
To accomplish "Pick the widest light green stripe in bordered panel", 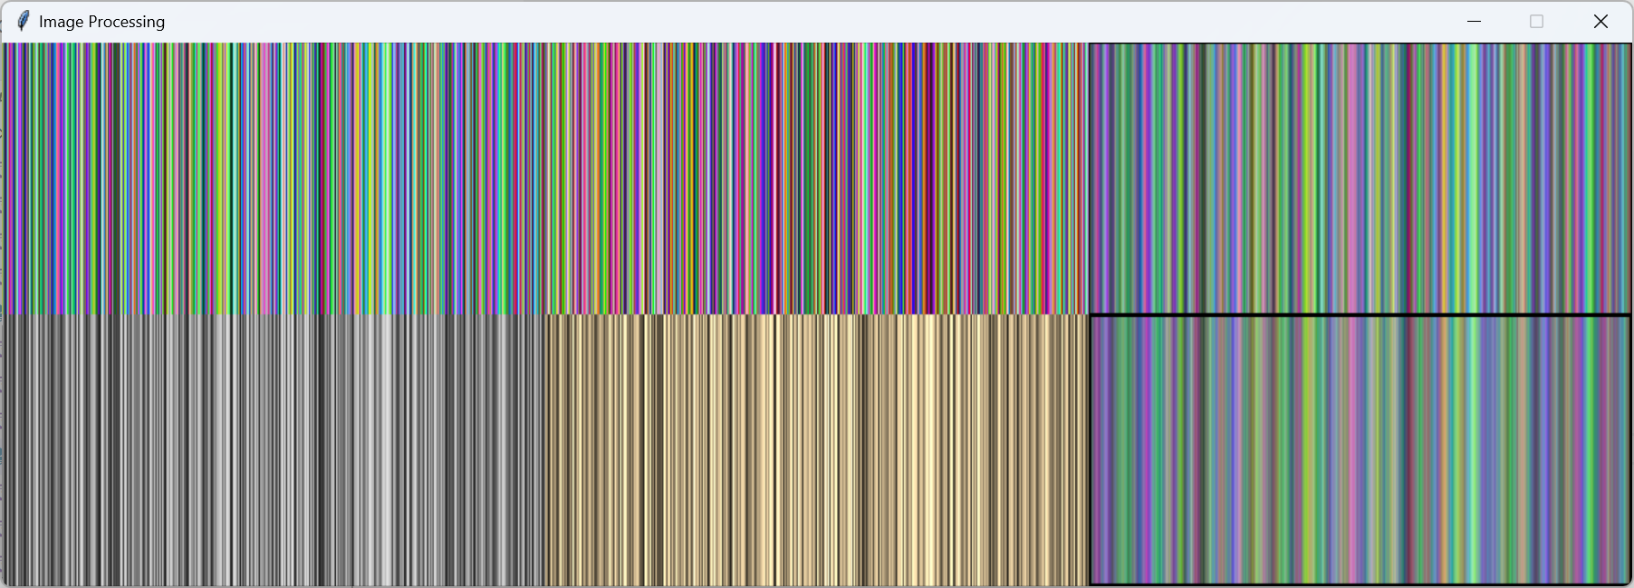I will [x=1475, y=450].
